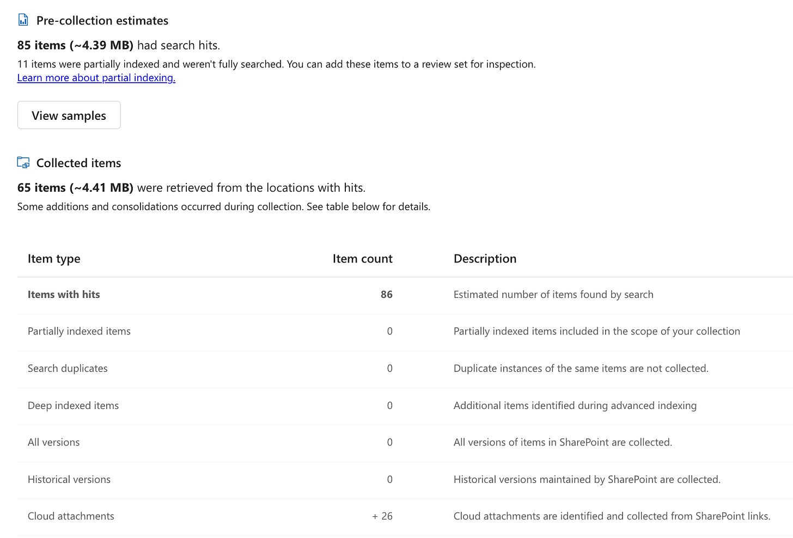This screenshot has width=793, height=538.
Task: Click the 85 items (~4.39 MB) summary text
Action: [x=75, y=45]
